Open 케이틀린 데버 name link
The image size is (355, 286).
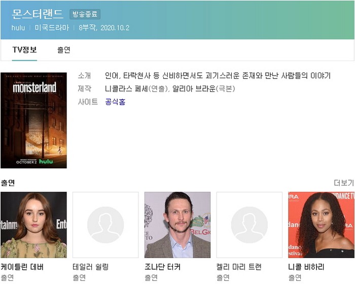tap(22, 267)
